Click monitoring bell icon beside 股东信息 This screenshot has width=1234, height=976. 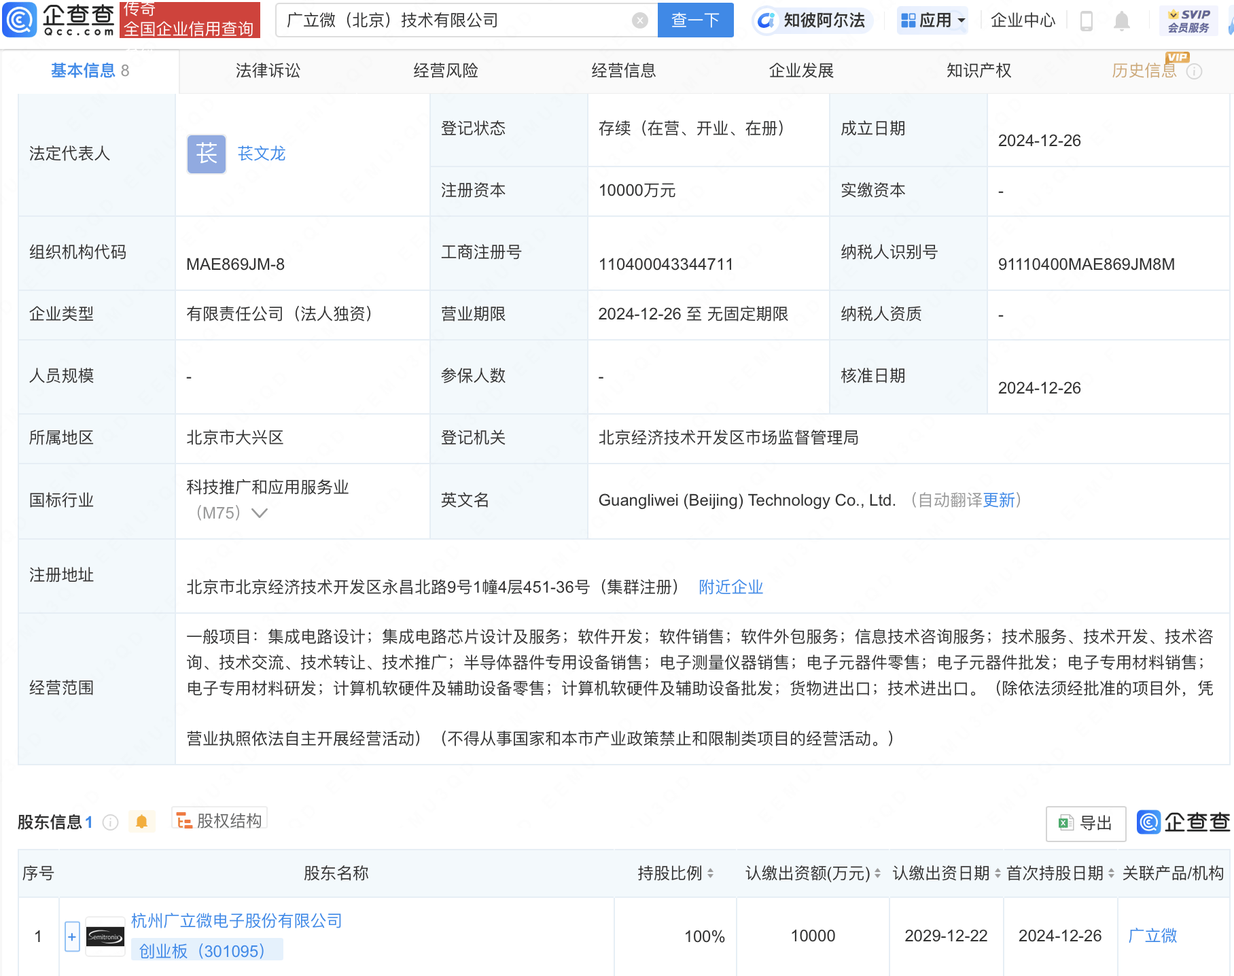pyautogui.click(x=142, y=822)
